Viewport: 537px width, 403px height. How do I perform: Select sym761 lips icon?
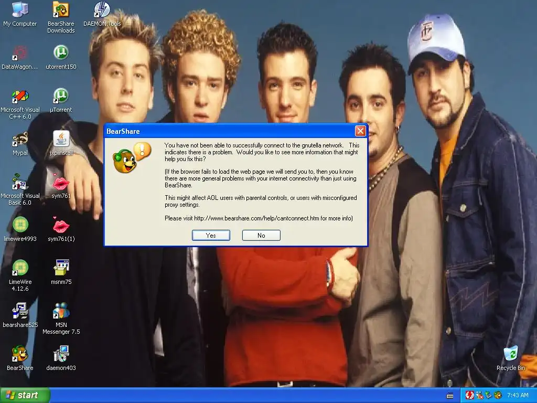pyautogui.click(x=61, y=187)
